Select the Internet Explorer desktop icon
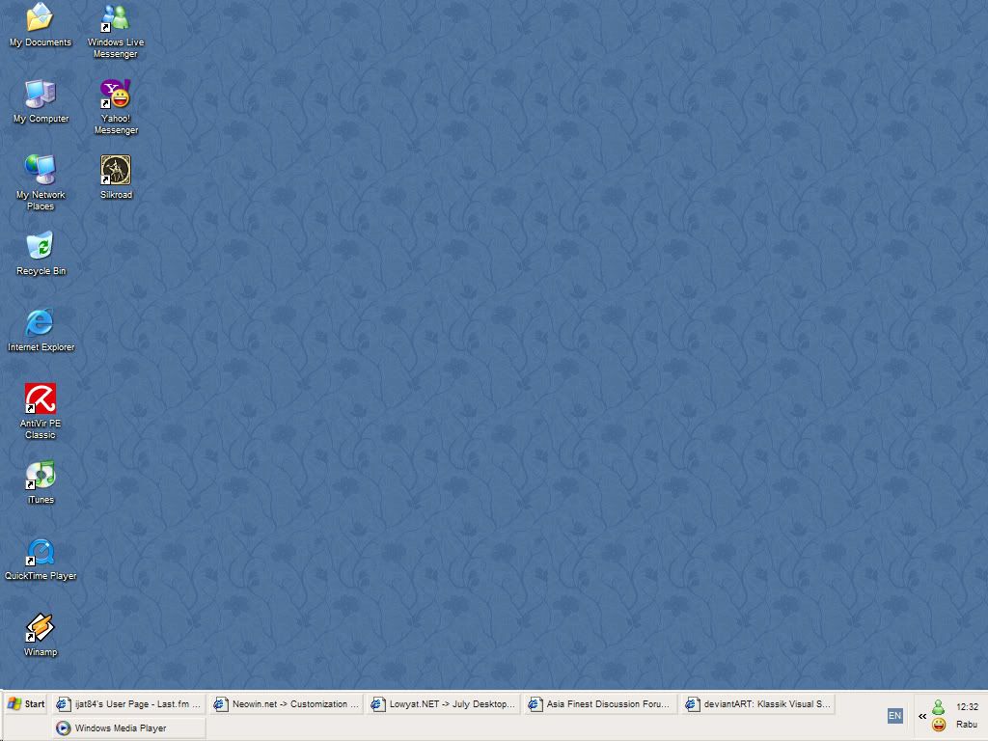 [40, 323]
